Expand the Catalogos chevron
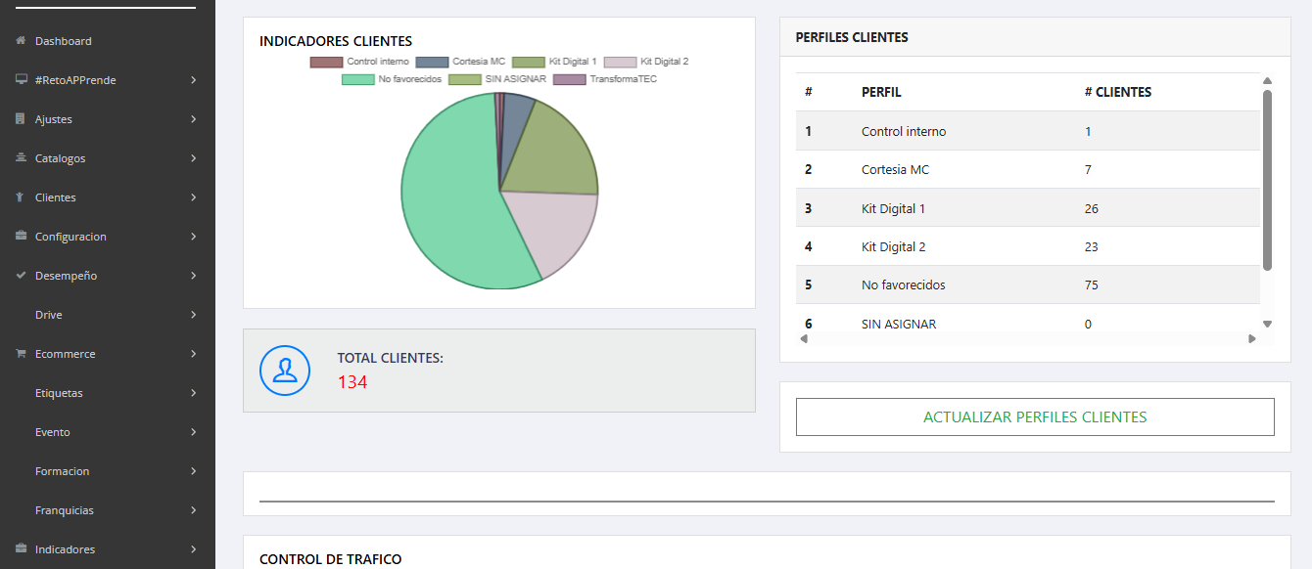Screen dimensions: 1312x569 pos(194,158)
